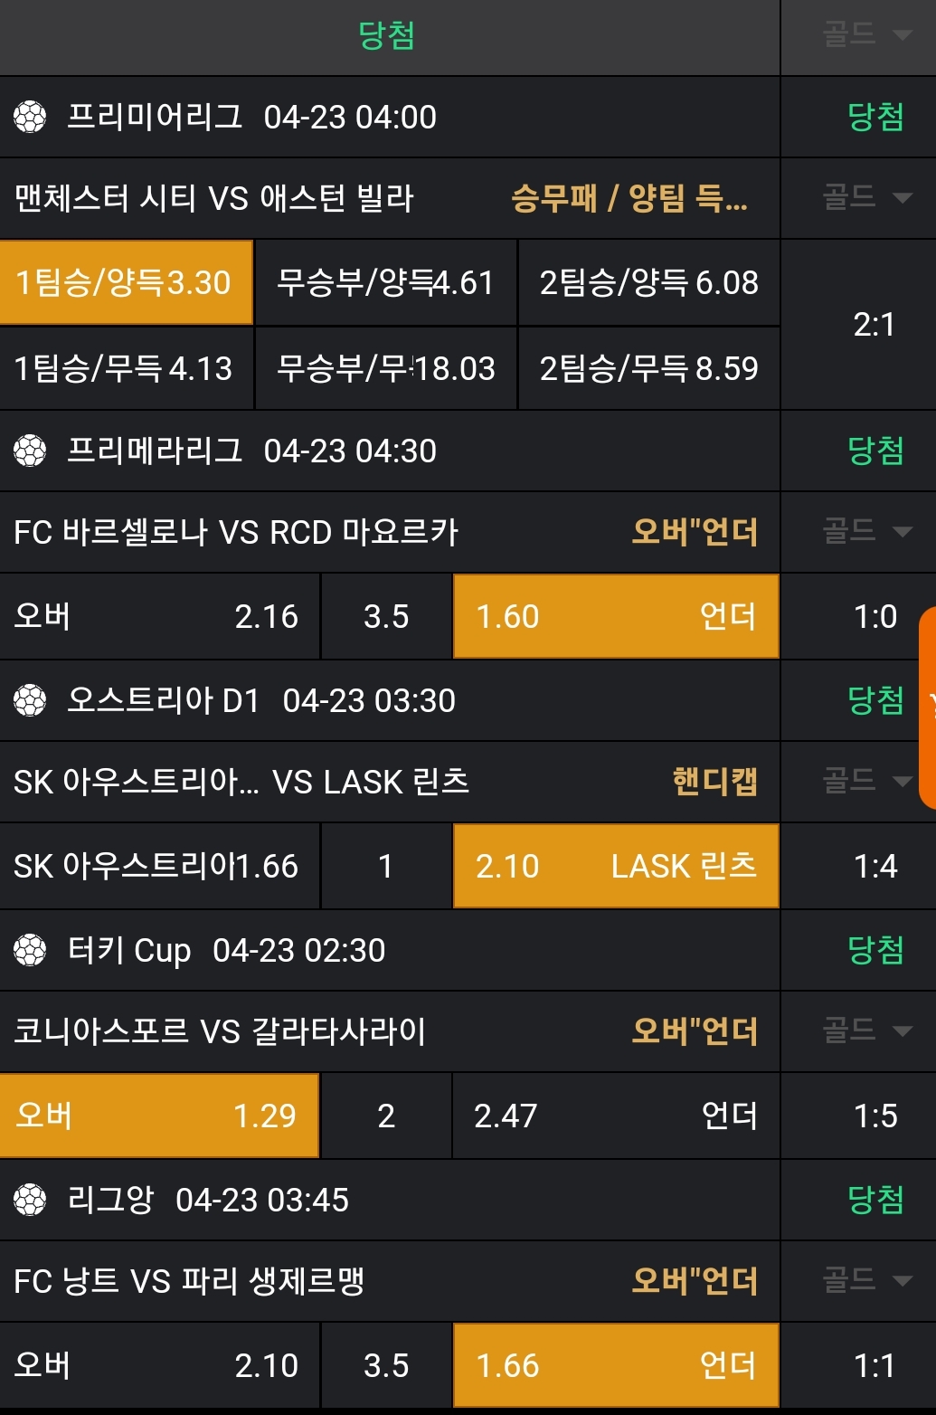This screenshot has width=936, height=1415.
Task: Select 2팀승/무득 8.59 odds button
Action: click(x=648, y=368)
